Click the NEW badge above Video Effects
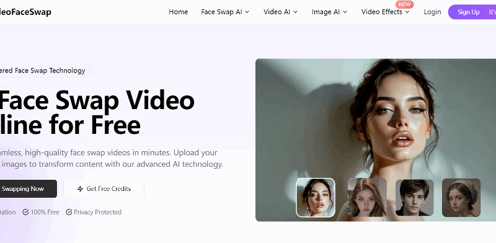This screenshot has width=496, height=243. coord(405,4)
